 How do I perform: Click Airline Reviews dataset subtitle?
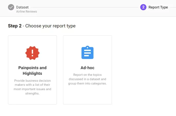pos(27,12)
